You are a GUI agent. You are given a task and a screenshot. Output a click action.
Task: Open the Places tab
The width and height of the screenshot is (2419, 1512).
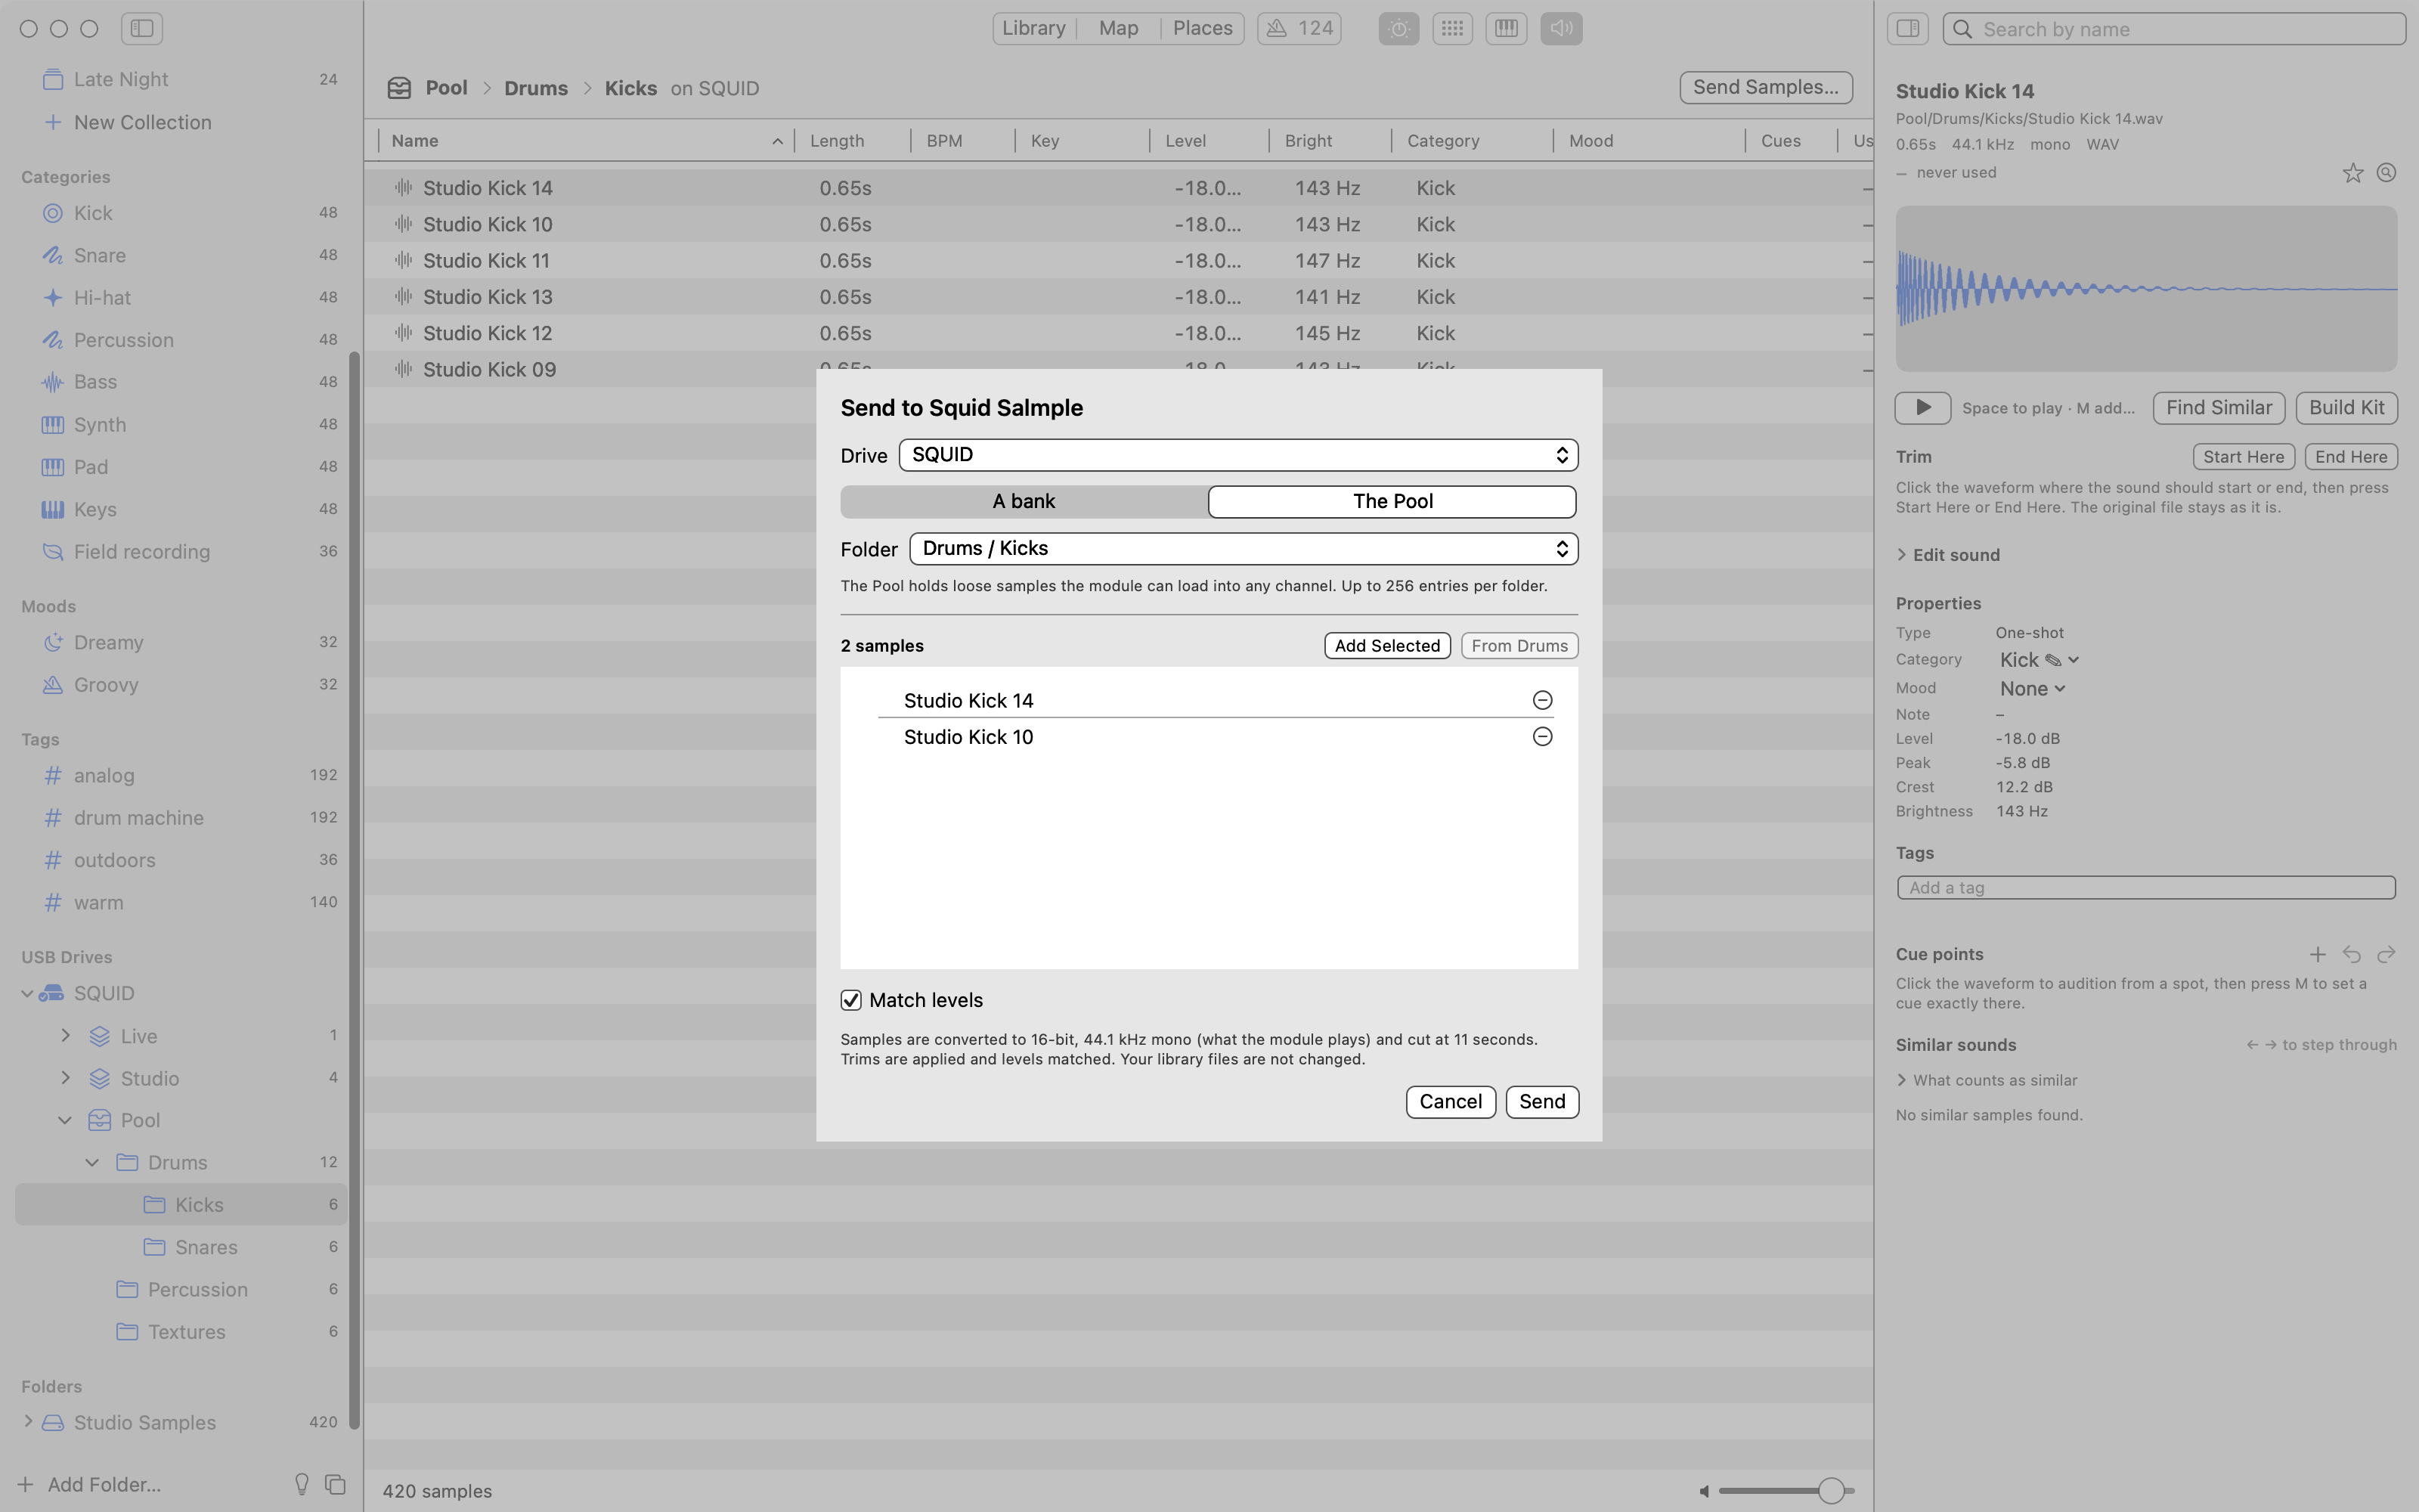coord(1203,28)
